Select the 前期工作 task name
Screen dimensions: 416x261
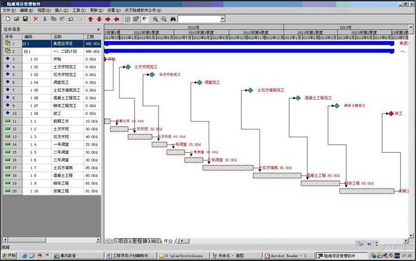click(61, 121)
